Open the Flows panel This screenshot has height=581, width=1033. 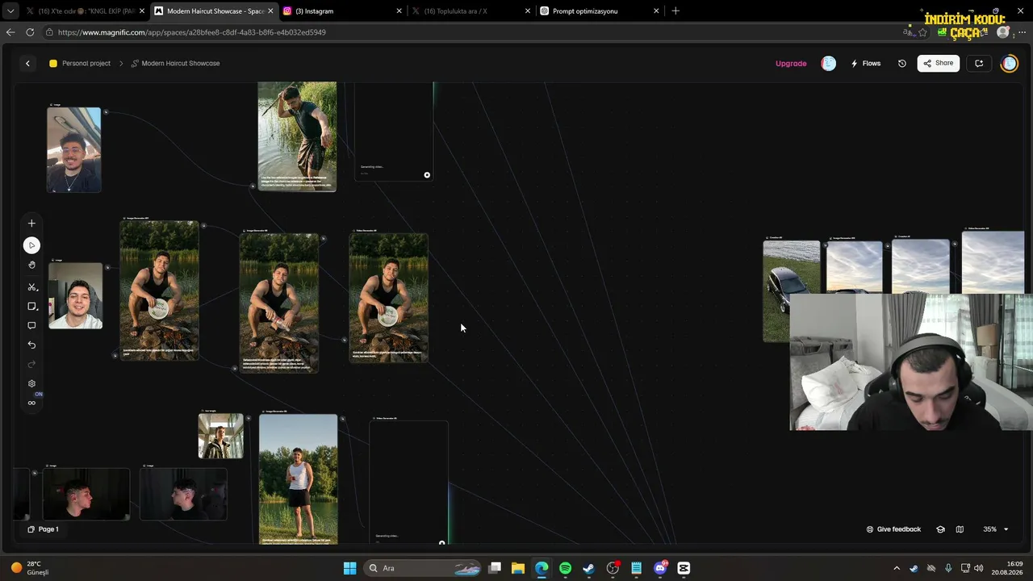point(865,64)
